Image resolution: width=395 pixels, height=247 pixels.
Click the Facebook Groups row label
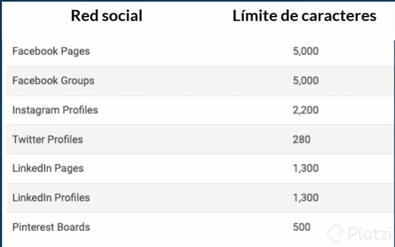[53, 80]
